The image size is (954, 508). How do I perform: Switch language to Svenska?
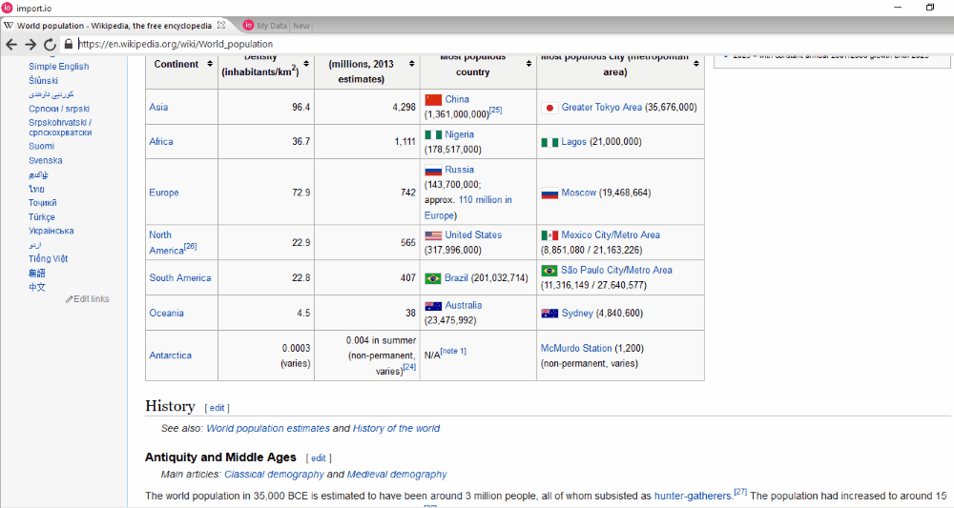(x=45, y=160)
